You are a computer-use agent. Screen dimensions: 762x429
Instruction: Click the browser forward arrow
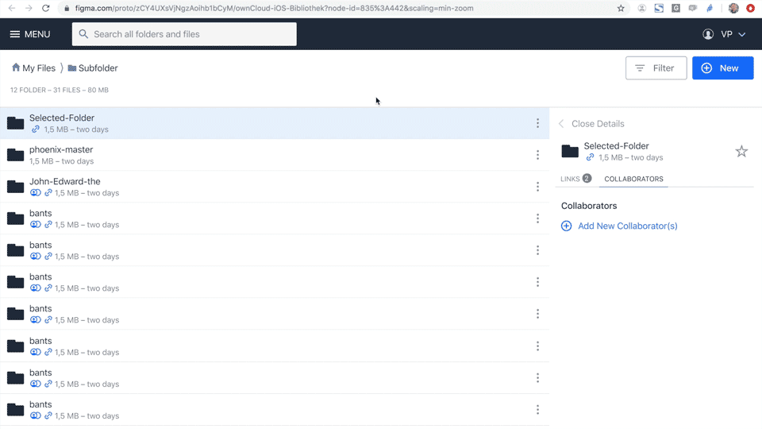coord(29,8)
